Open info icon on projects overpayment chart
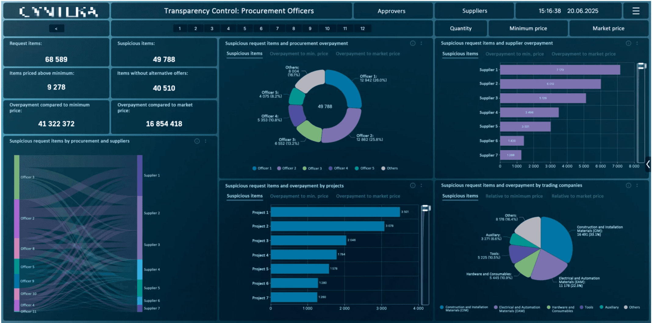The width and height of the screenshot is (652, 323). (x=413, y=185)
